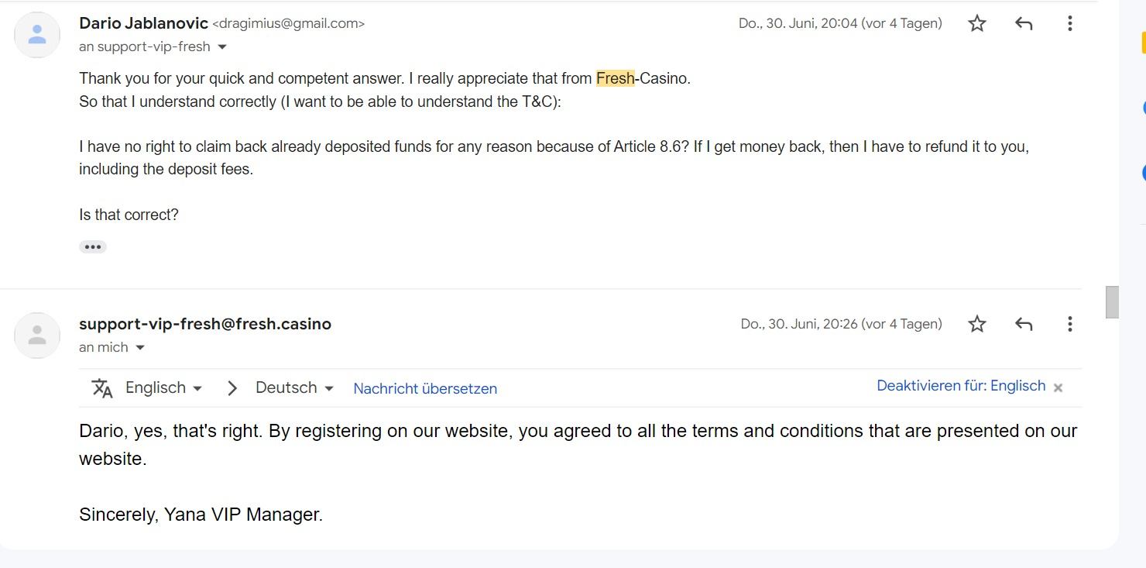Click Dario Jablanovic's profile avatar
This screenshot has width=1146, height=568.
[37, 35]
